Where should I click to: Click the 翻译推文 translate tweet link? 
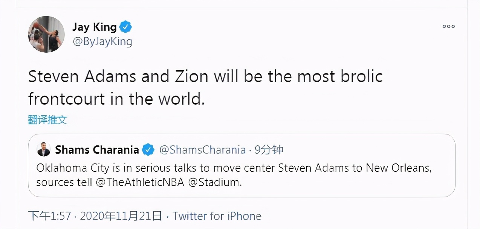(x=48, y=120)
